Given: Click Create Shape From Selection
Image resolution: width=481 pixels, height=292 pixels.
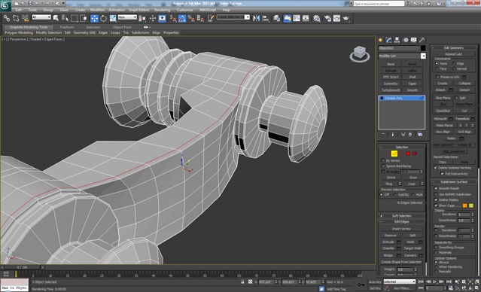Looking at the screenshot, I should click(401, 262).
